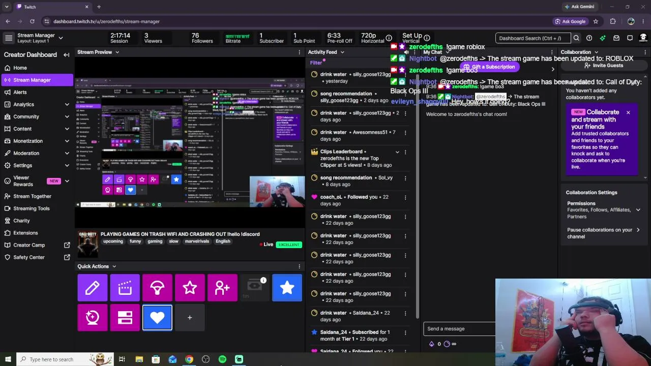The height and width of the screenshot is (366, 651).
Task: Open File Explorer from the taskbar
Action: click(139, 359)
